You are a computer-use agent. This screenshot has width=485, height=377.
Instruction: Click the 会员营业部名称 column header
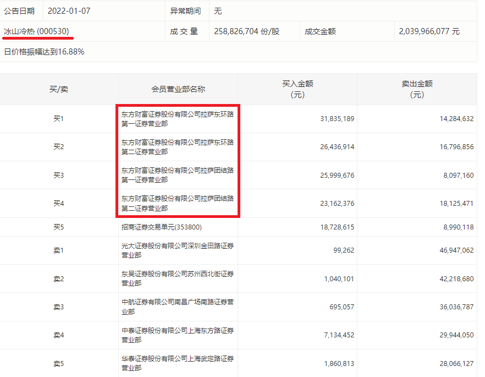[x=178, y=89]
